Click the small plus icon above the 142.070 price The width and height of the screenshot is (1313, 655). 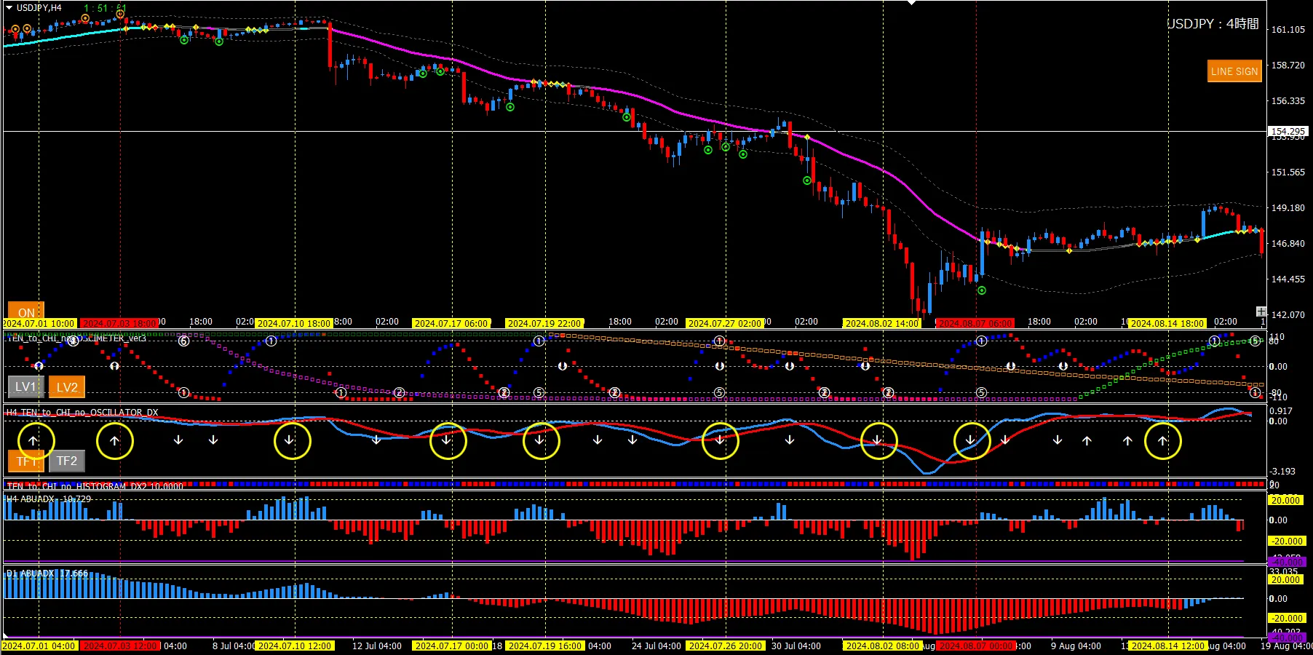pyautogui.click(x=1261, y=311)
